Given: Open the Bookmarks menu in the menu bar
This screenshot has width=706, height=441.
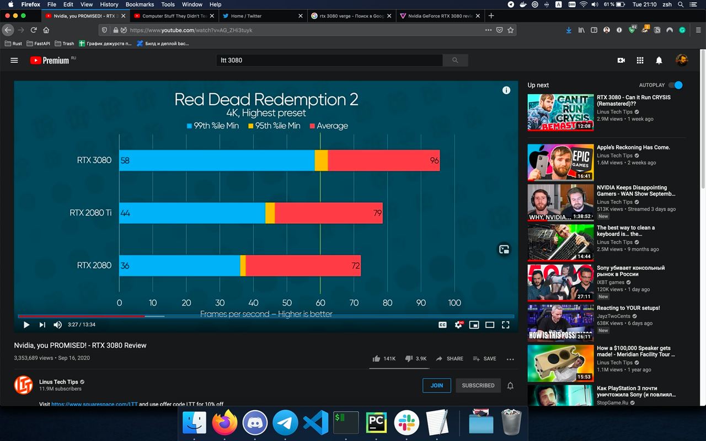Looking at the screenshot, I should pyautogui.click(x=140, y=4).
